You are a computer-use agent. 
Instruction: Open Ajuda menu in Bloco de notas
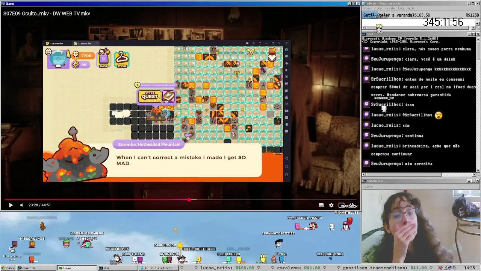[411, 8]
